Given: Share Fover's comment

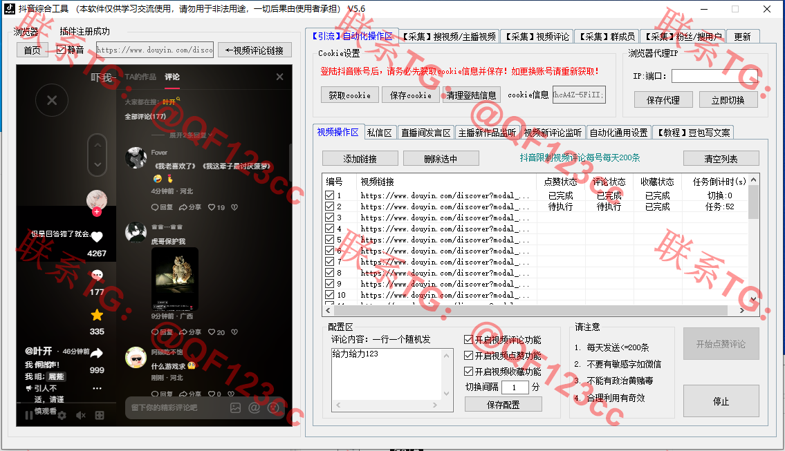Looking at the screenshot, I should pyautogui.click(x=190, y=207).
